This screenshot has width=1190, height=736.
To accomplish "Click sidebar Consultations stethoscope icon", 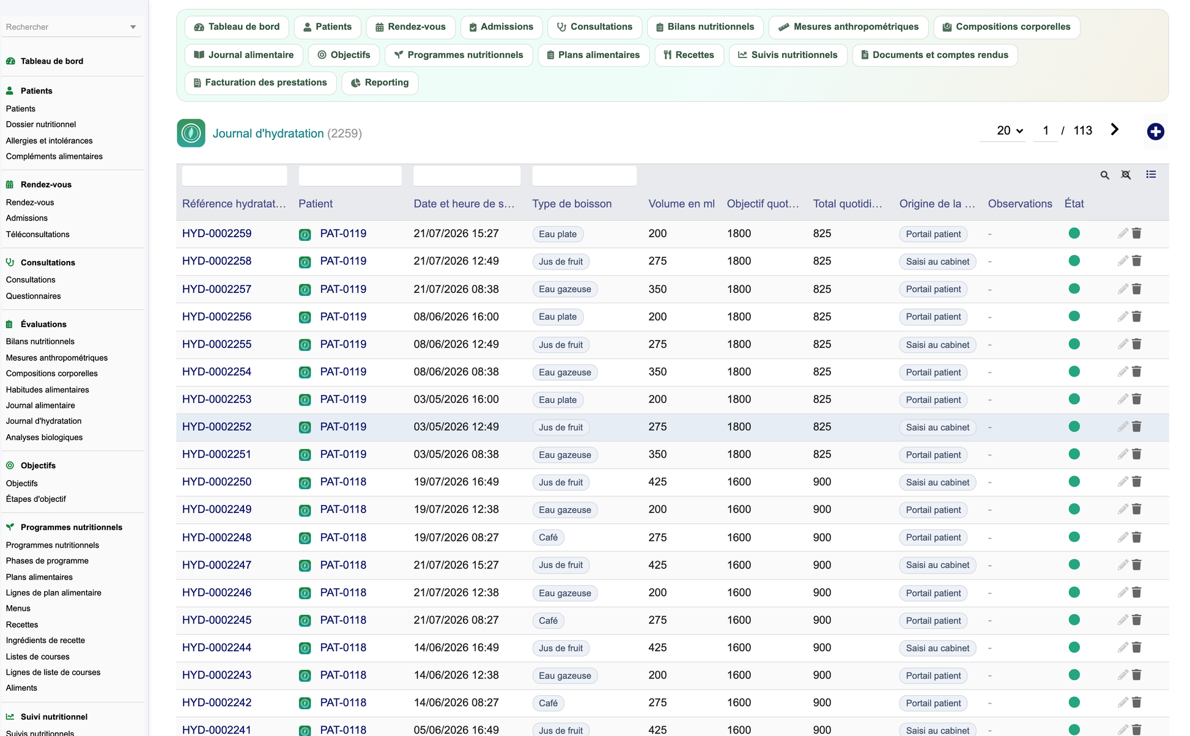I will coord(10,262).
